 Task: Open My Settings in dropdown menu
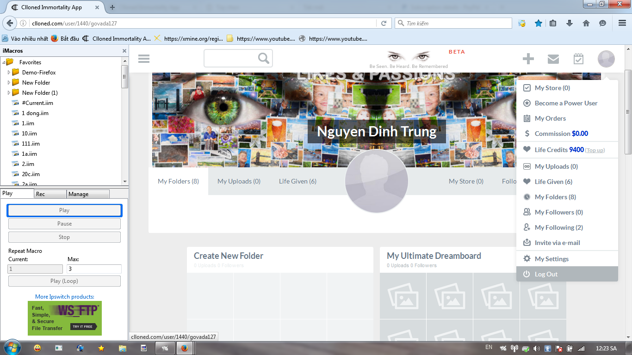point(551,259)
